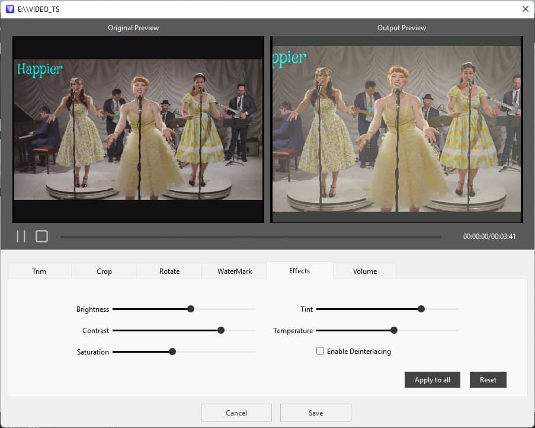Cancel the effect editing dialog
Image resolution: width=535 pixels, height=428 pixels.
(236, 413)
